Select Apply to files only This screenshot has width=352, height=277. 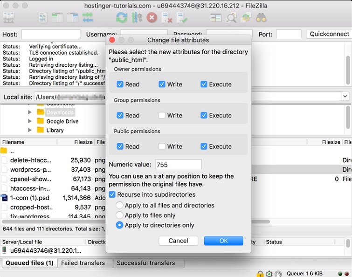[120, 215]
